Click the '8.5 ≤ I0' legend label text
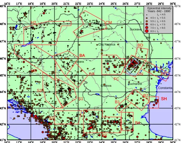The width and height of the screenshot is (181, 143). [x=155, y=31]
